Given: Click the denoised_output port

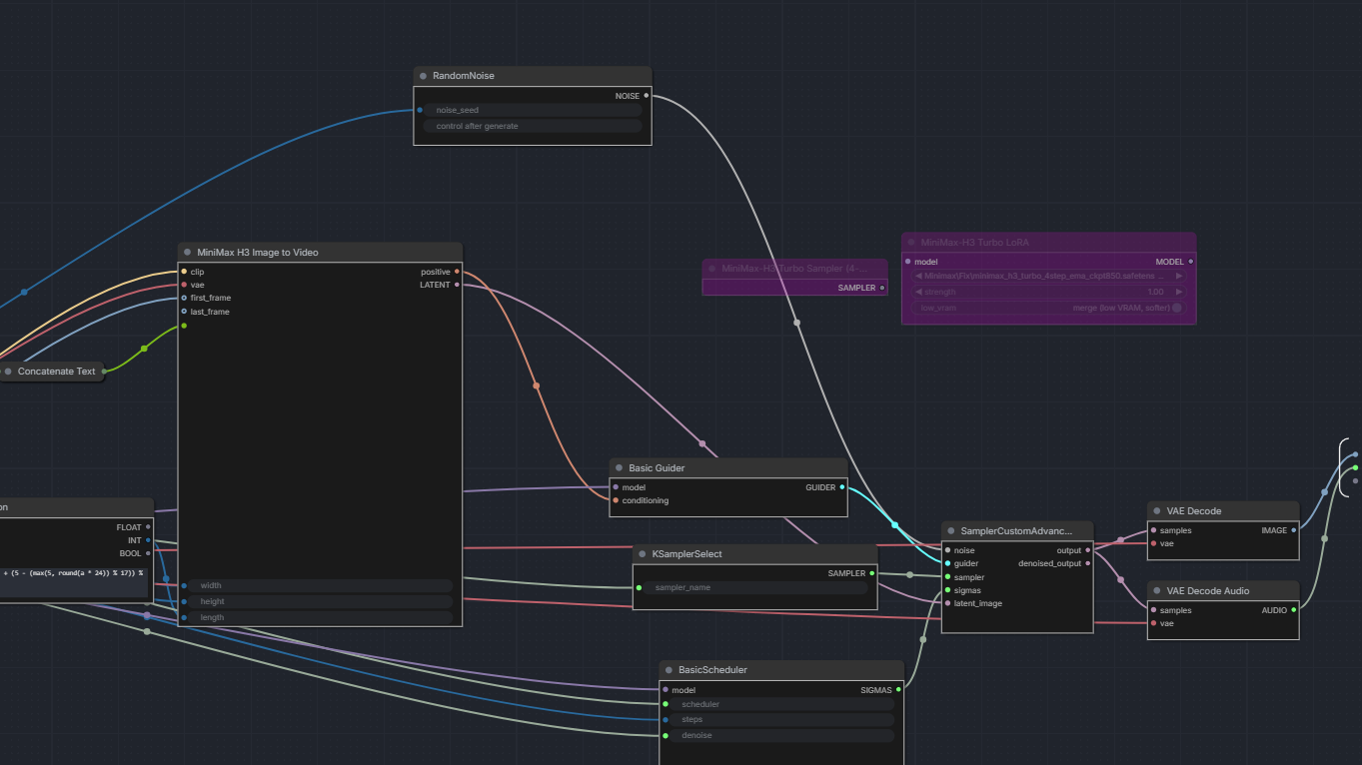Looking at the screenshot, I should coord(1088,563).
